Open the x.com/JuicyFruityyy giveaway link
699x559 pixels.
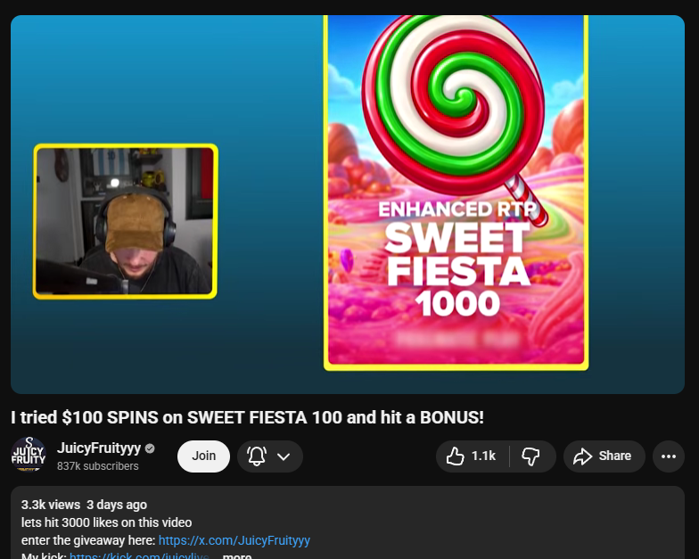click(x=234, y=540)
